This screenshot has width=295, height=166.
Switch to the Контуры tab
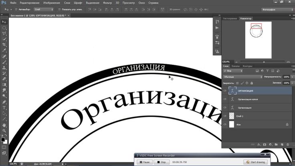coord(247,66)
